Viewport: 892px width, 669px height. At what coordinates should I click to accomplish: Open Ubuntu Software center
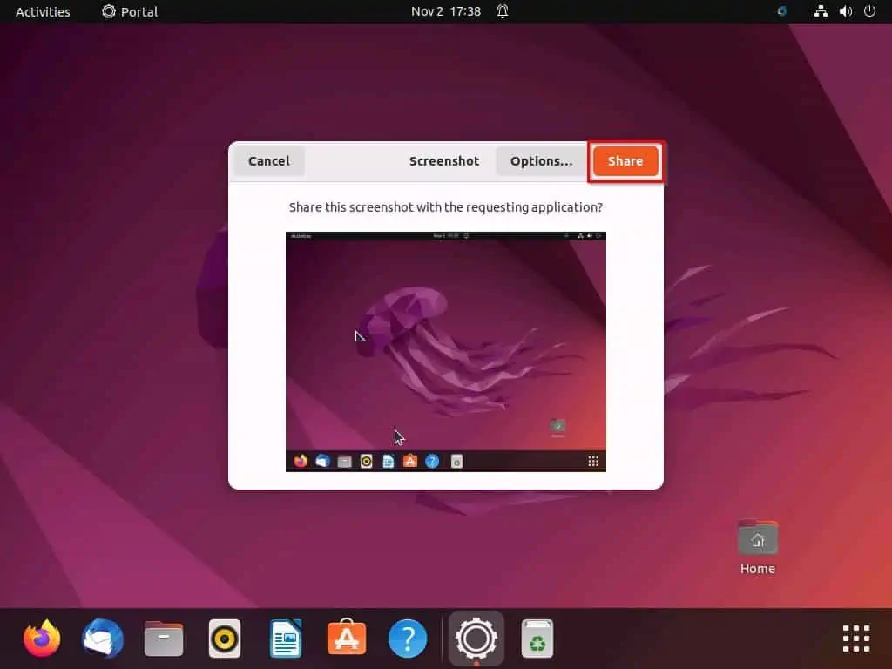point(346,638)
